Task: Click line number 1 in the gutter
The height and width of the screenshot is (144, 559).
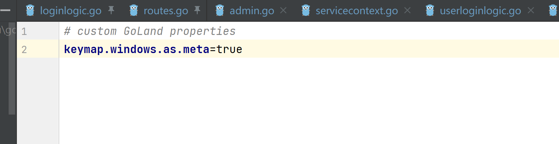Action: click(x=24, y=32)
